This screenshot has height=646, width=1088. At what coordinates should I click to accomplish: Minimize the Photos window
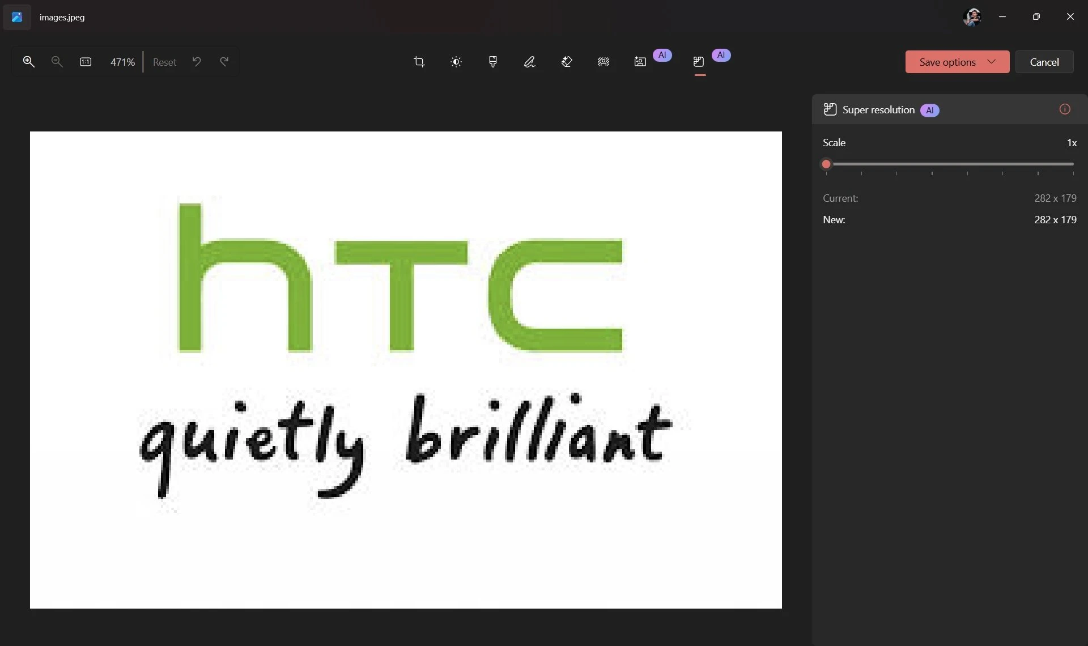1002,17
